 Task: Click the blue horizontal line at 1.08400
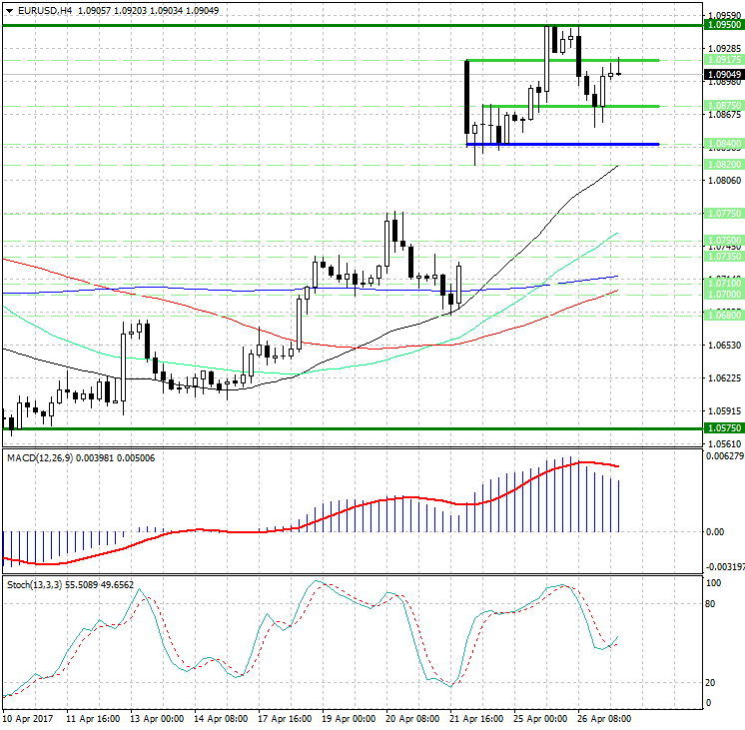click(x=563, y=144)
